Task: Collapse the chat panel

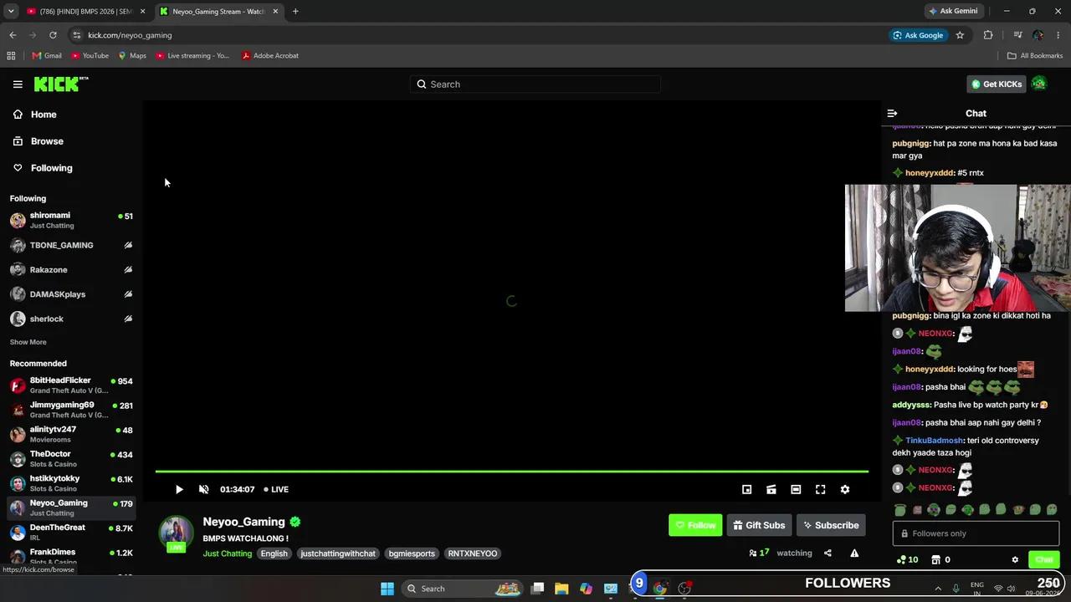Action: (x=892, y=114)
